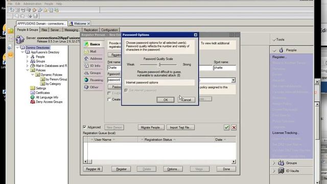The image size is (327, 184).
Task: Click queue scrollbar left arrow
Action: [85, 162]
